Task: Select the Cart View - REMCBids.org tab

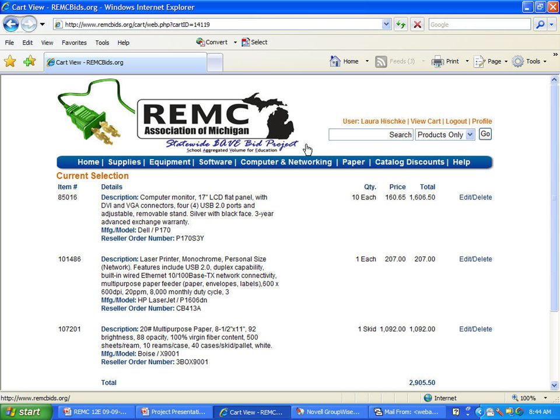Action: 125,62
